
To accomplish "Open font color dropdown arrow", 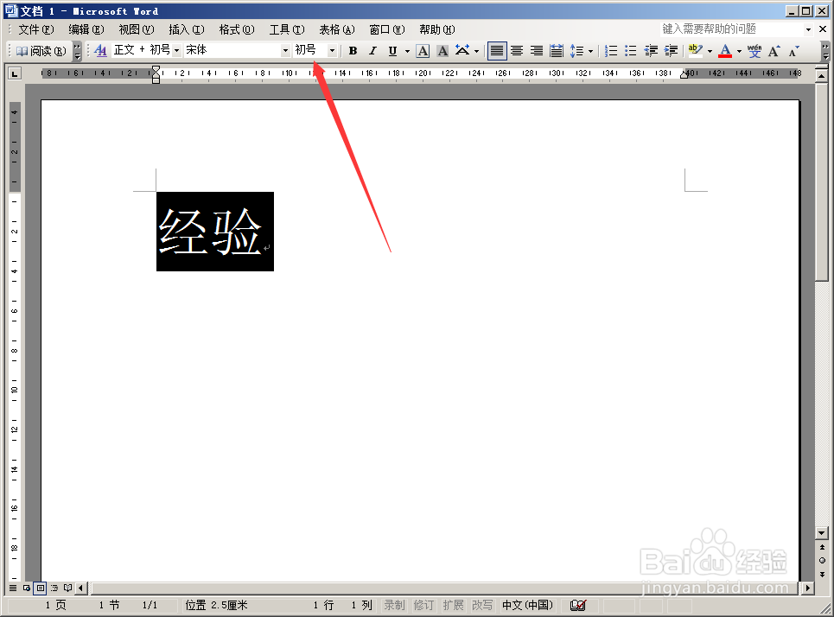I will click(x=739, y=51).
